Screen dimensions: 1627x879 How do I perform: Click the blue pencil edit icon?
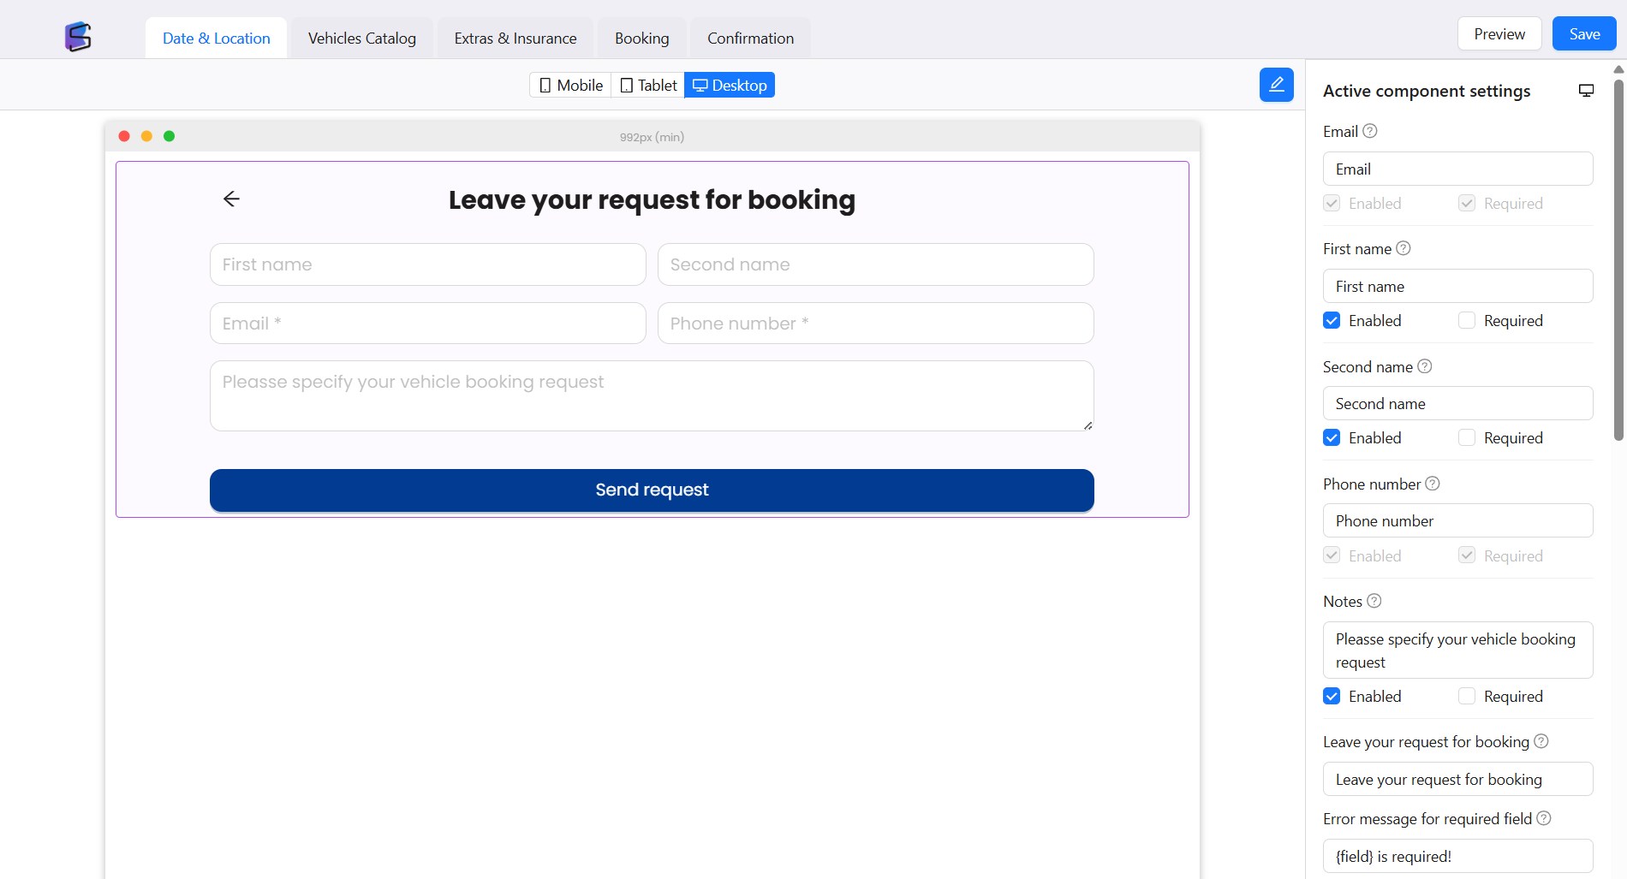point(1276,85)
